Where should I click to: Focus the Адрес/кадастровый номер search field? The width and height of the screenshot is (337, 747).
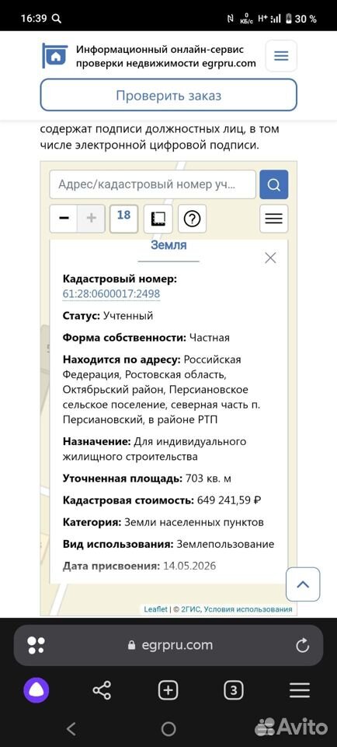coord(152,184)
